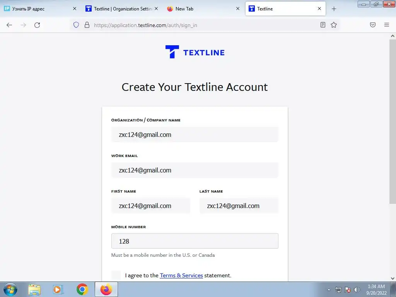
Task: Check the agree to Terms checkbox
Action: pos(116,275)
